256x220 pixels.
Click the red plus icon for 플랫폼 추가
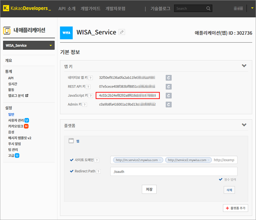(x=227, y=208)
